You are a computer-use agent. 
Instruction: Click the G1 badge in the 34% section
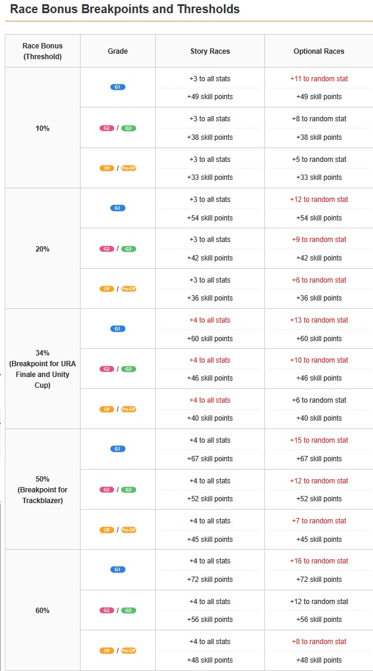[x=118, y=329]
